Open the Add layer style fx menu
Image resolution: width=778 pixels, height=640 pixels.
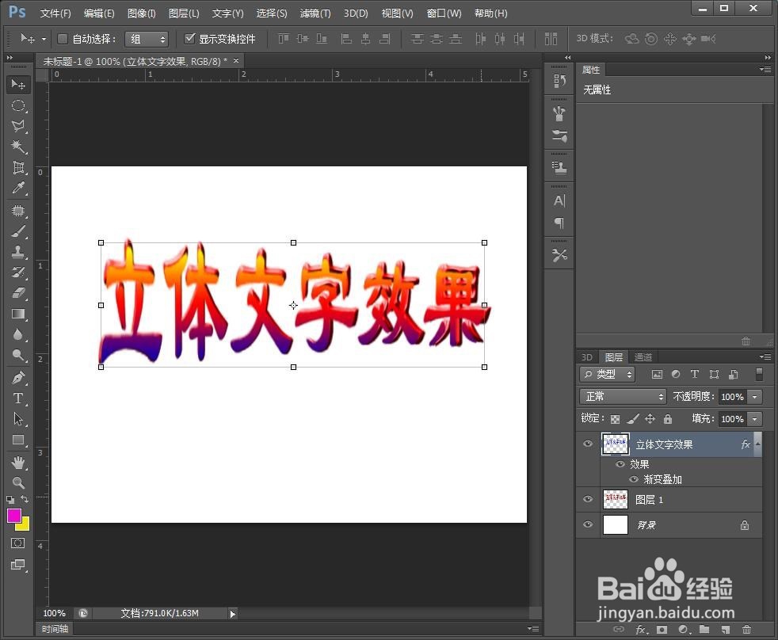click(x=641, y=629)
